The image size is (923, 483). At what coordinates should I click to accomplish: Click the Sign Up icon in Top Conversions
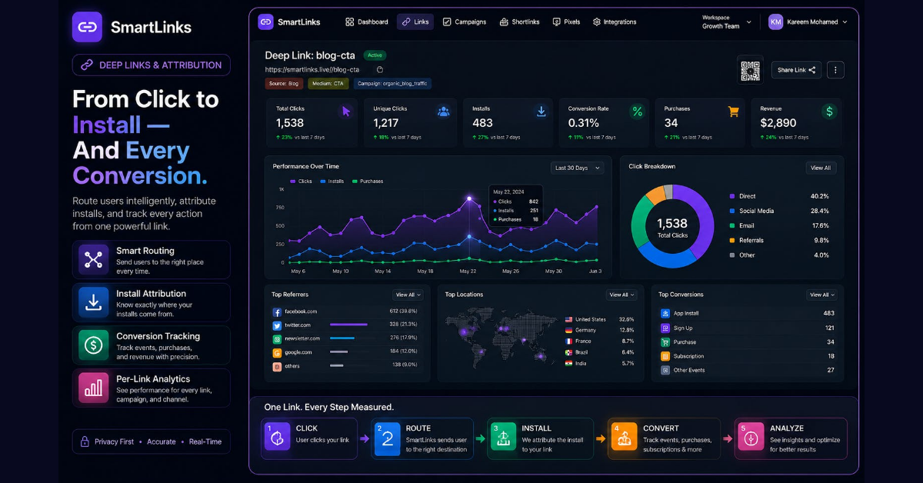665,328
